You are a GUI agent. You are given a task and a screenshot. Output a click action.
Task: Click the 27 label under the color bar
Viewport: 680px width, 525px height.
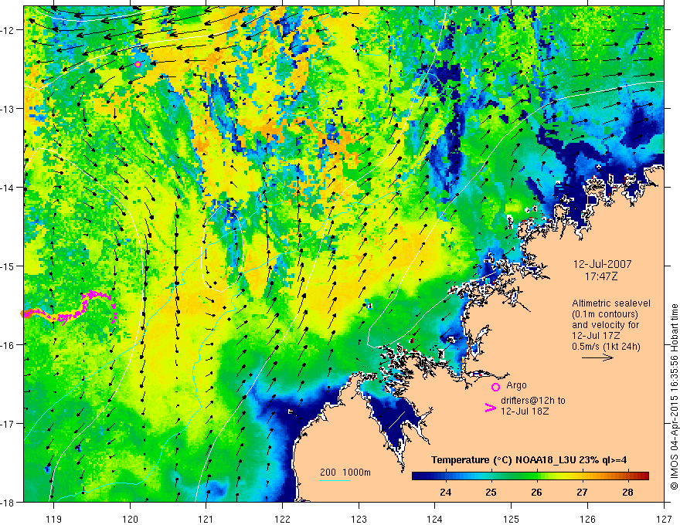click(x=582, y=492)
